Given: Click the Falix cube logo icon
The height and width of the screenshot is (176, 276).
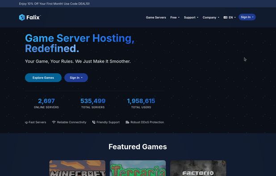Looking at the screenshot, I should coord(22,17).
